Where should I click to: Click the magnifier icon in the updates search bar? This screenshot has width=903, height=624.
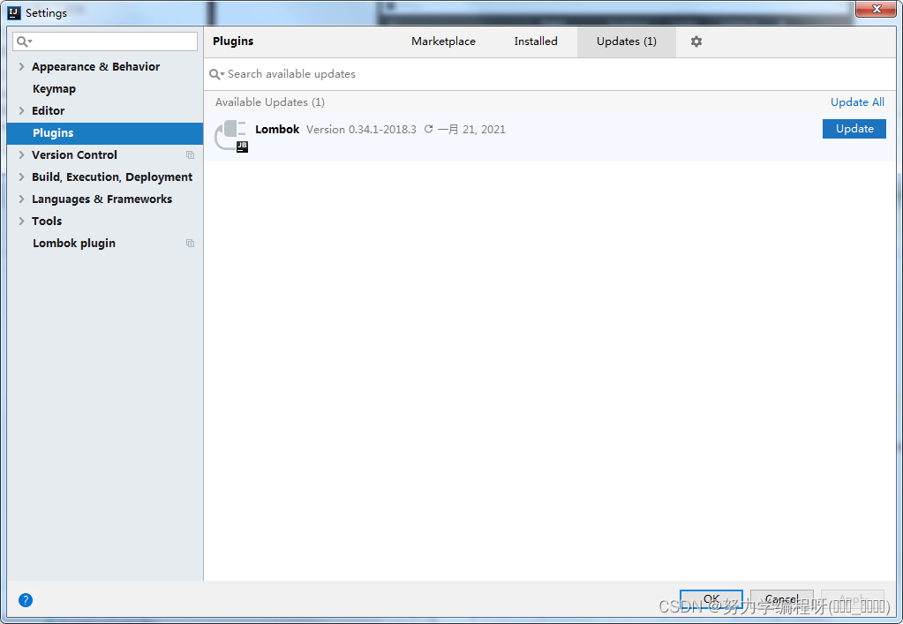[x=214, y=74]
